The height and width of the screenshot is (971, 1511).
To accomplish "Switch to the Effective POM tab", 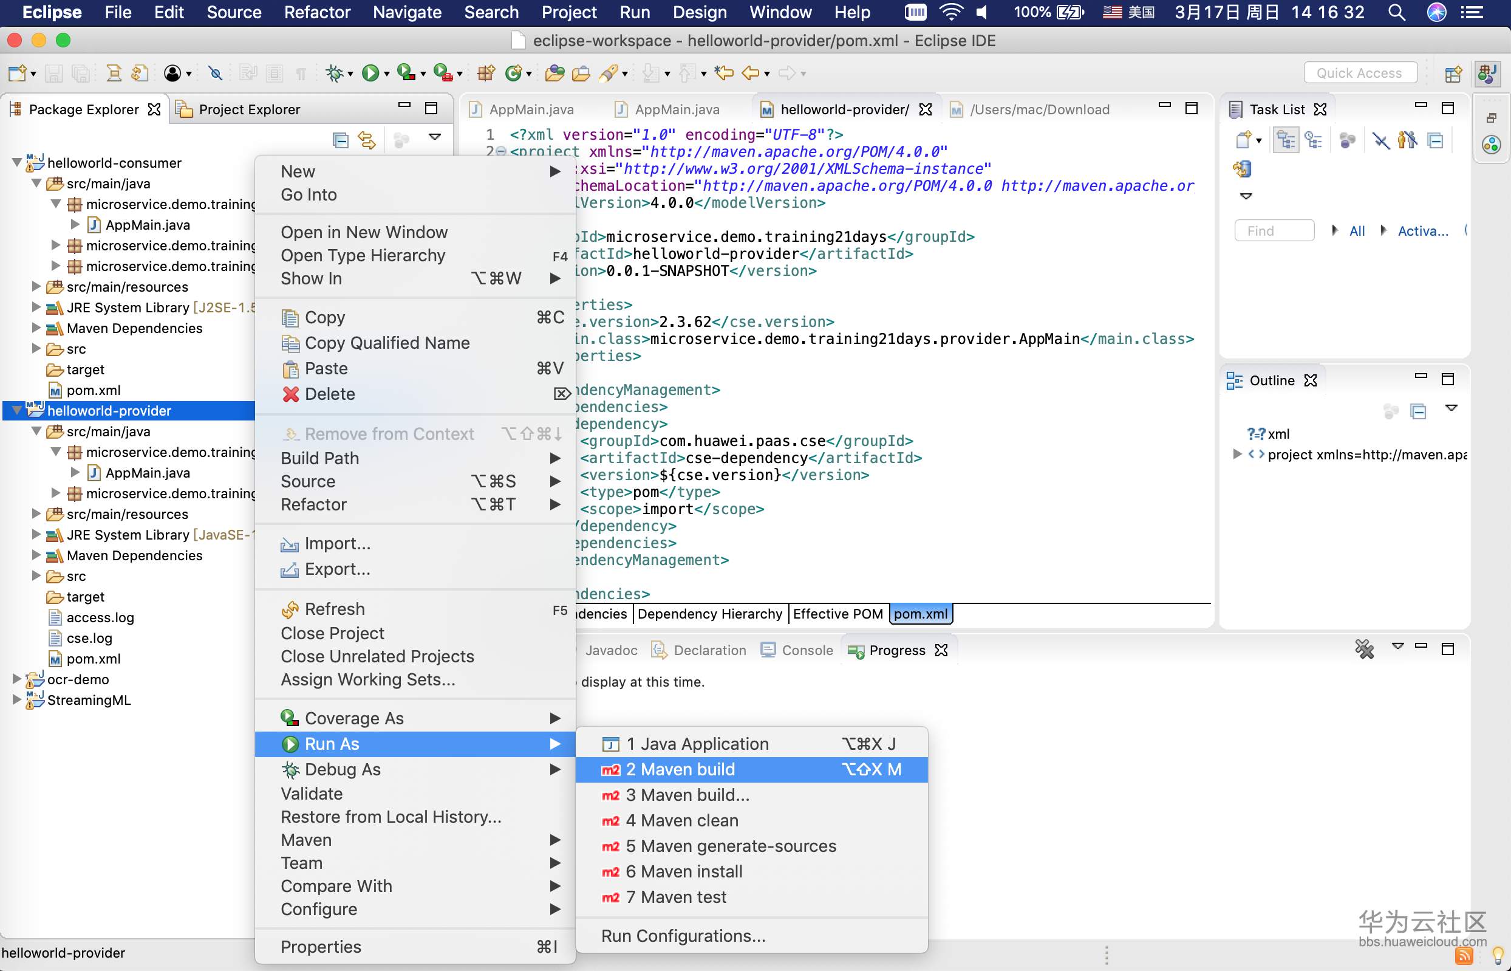I will (837, 614).
